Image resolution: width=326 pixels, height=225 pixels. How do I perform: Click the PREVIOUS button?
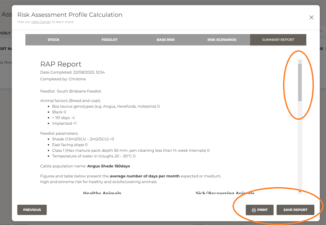(32, 210)
